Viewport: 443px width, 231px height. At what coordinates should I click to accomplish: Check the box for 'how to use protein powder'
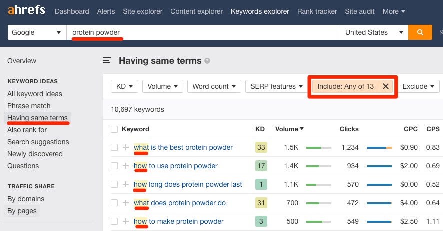pyautogui.click(x=114, y=166)
